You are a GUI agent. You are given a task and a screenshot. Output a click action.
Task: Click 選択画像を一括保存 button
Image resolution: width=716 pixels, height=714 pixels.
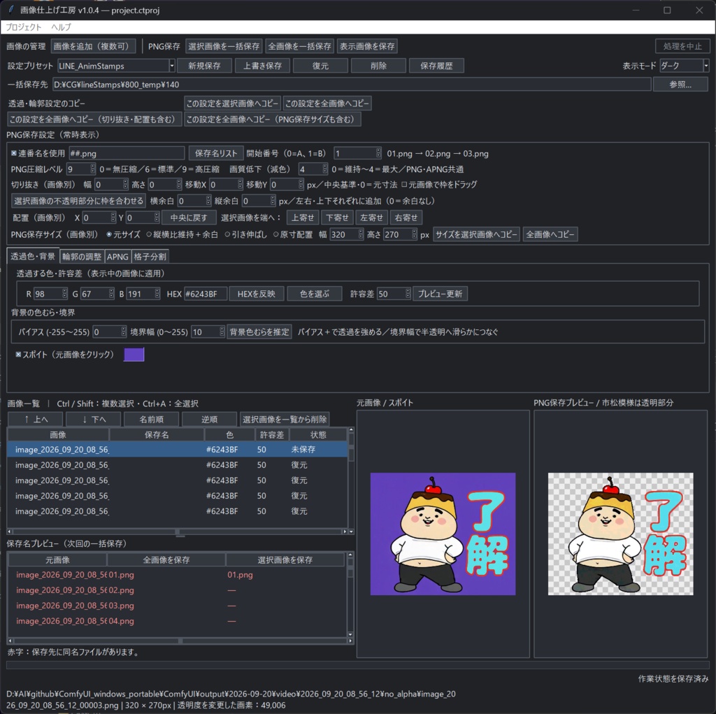coord(224,46)
